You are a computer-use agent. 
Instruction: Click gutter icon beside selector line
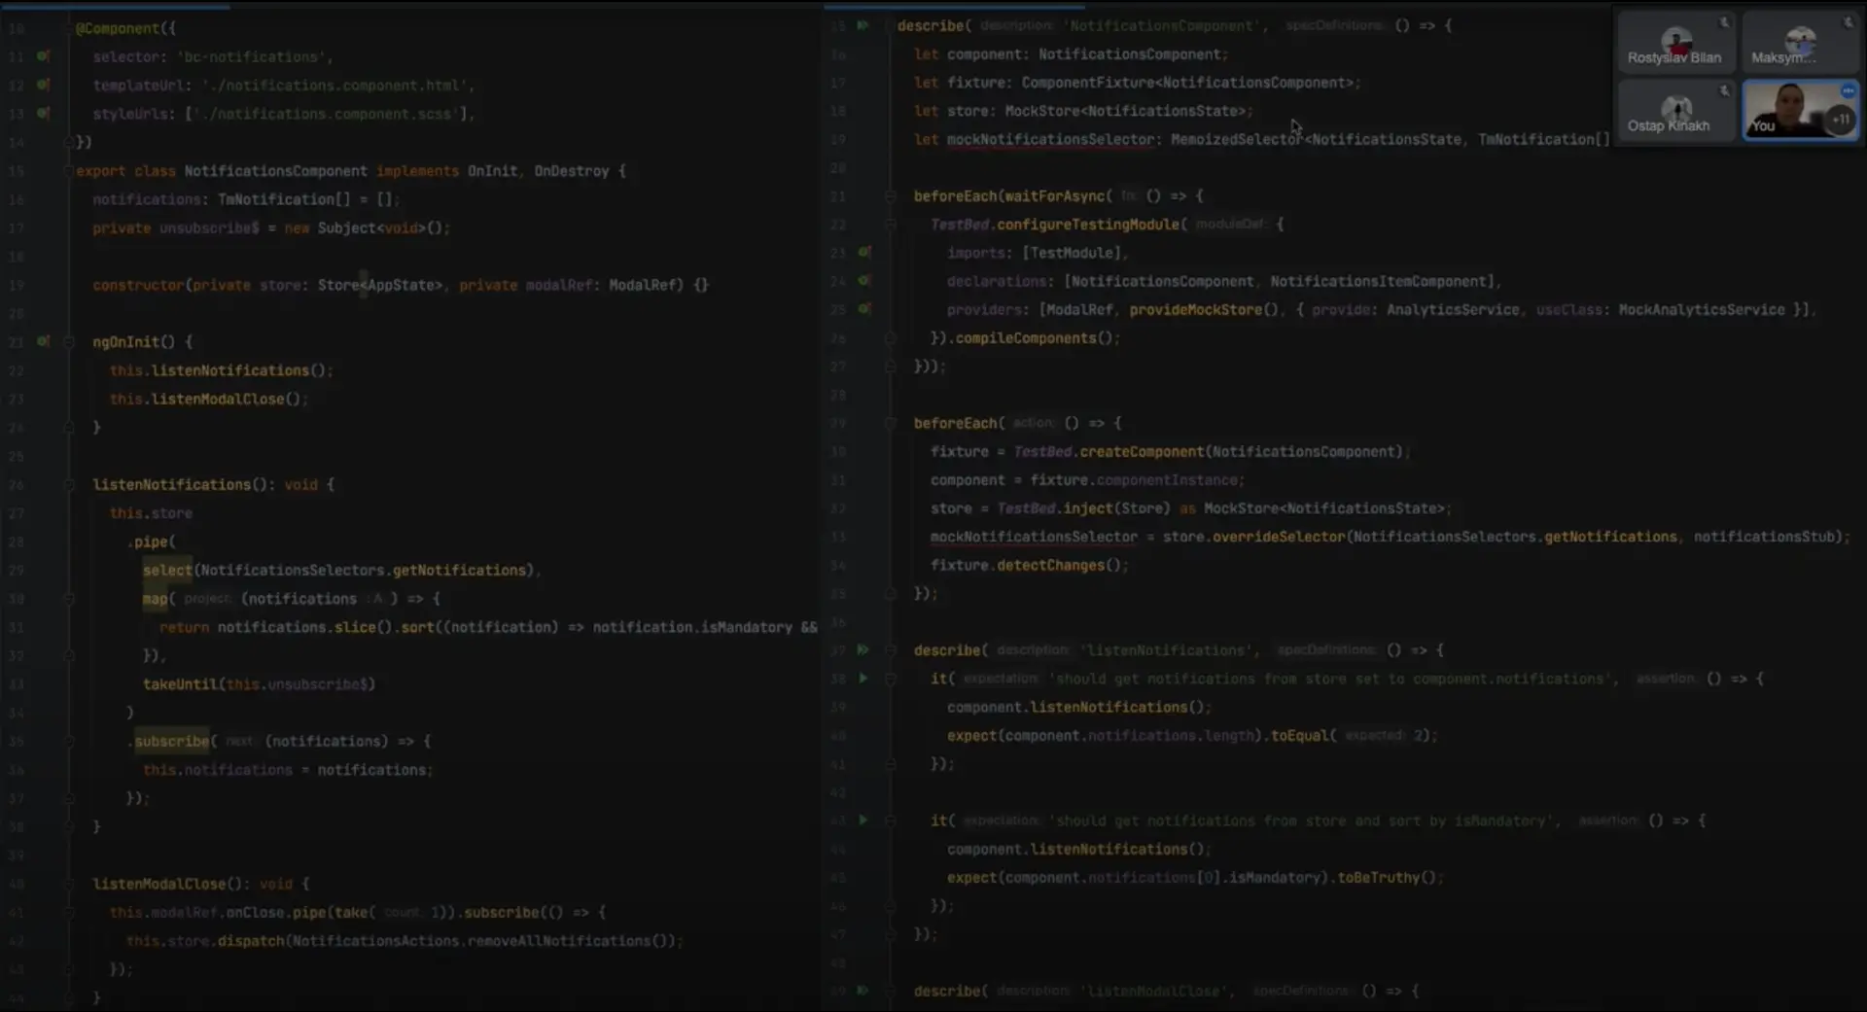(x=43, y=56)
